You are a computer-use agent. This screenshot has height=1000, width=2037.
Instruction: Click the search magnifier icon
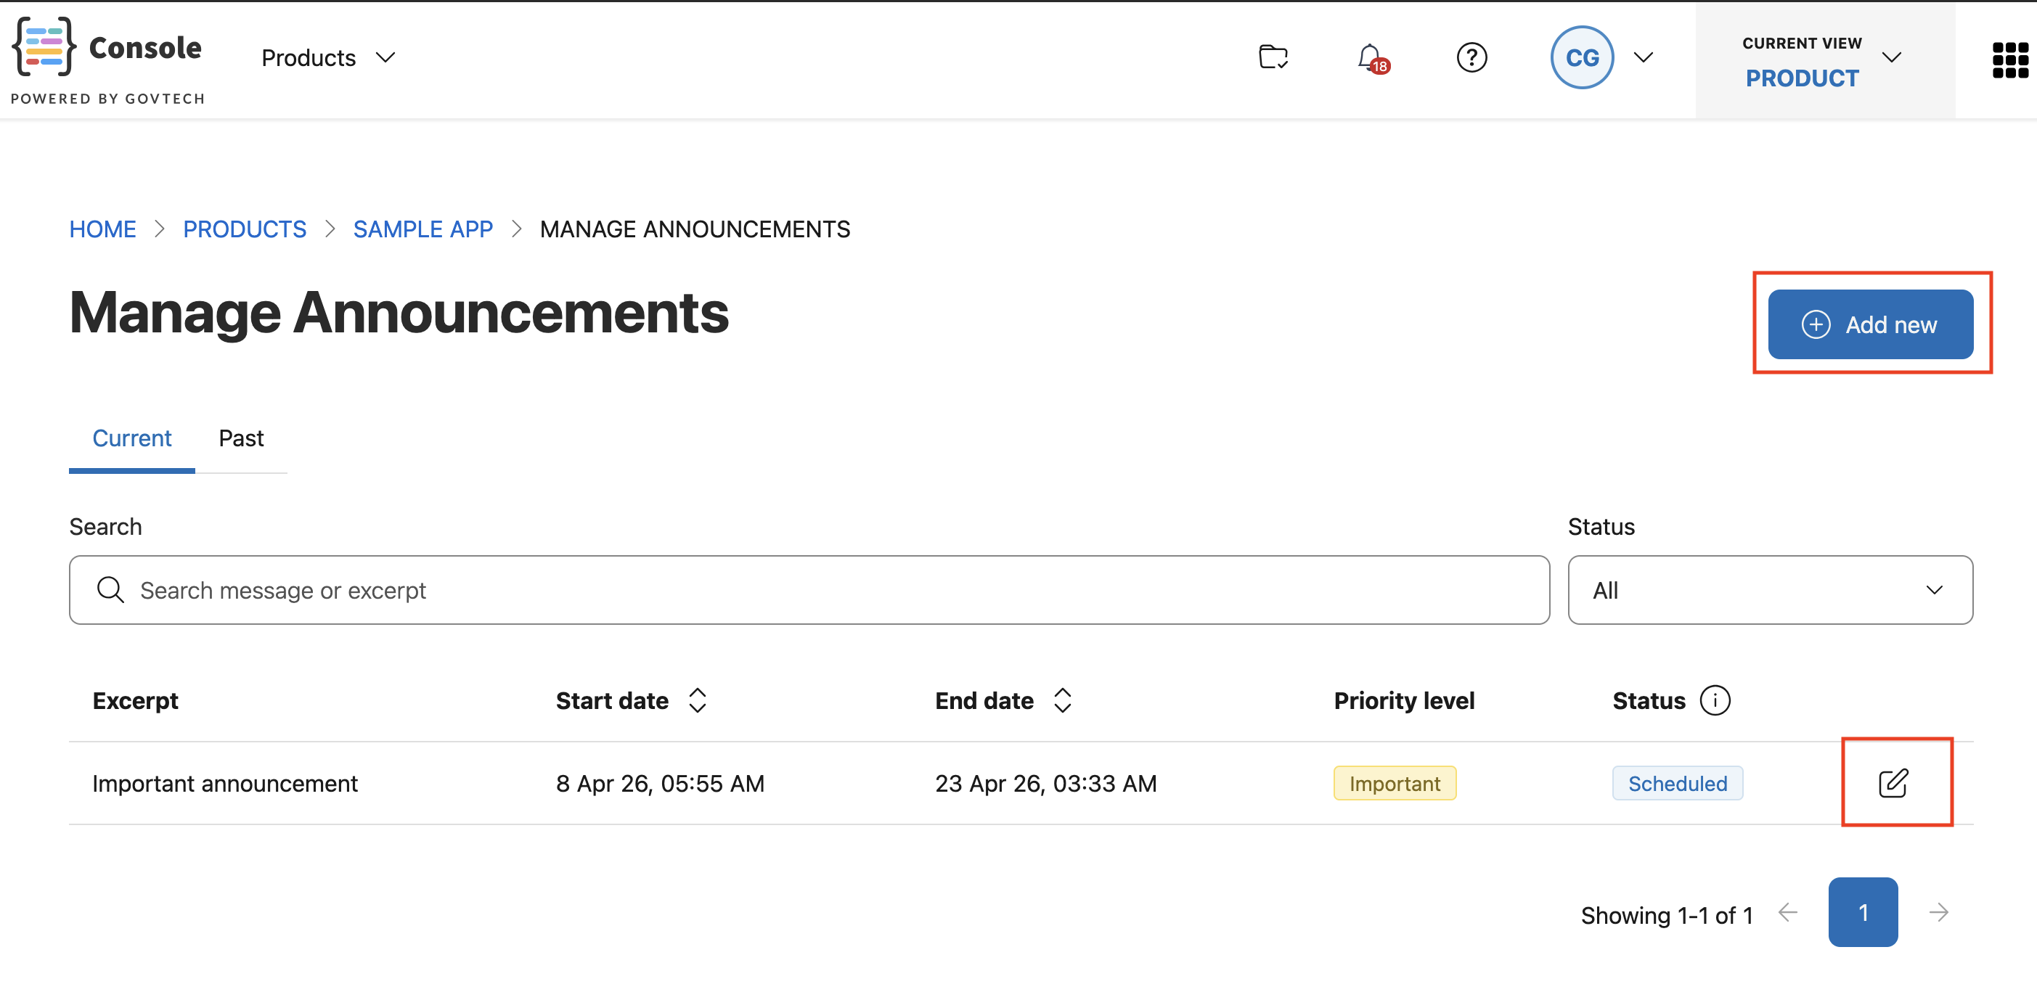coord(110,590)
